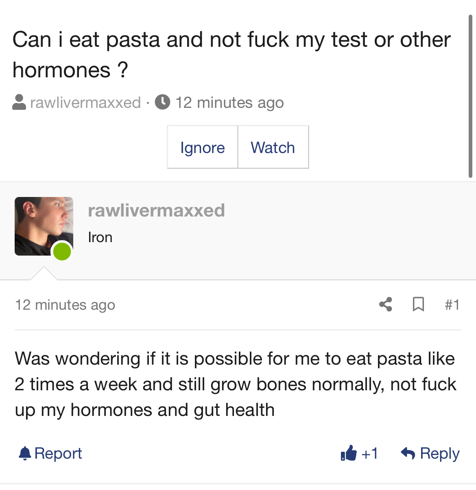The width and height of the screenshot is (476, 490).
Task: Open rawlivermaxxed profile from thread header
Action: click(85, 103)
